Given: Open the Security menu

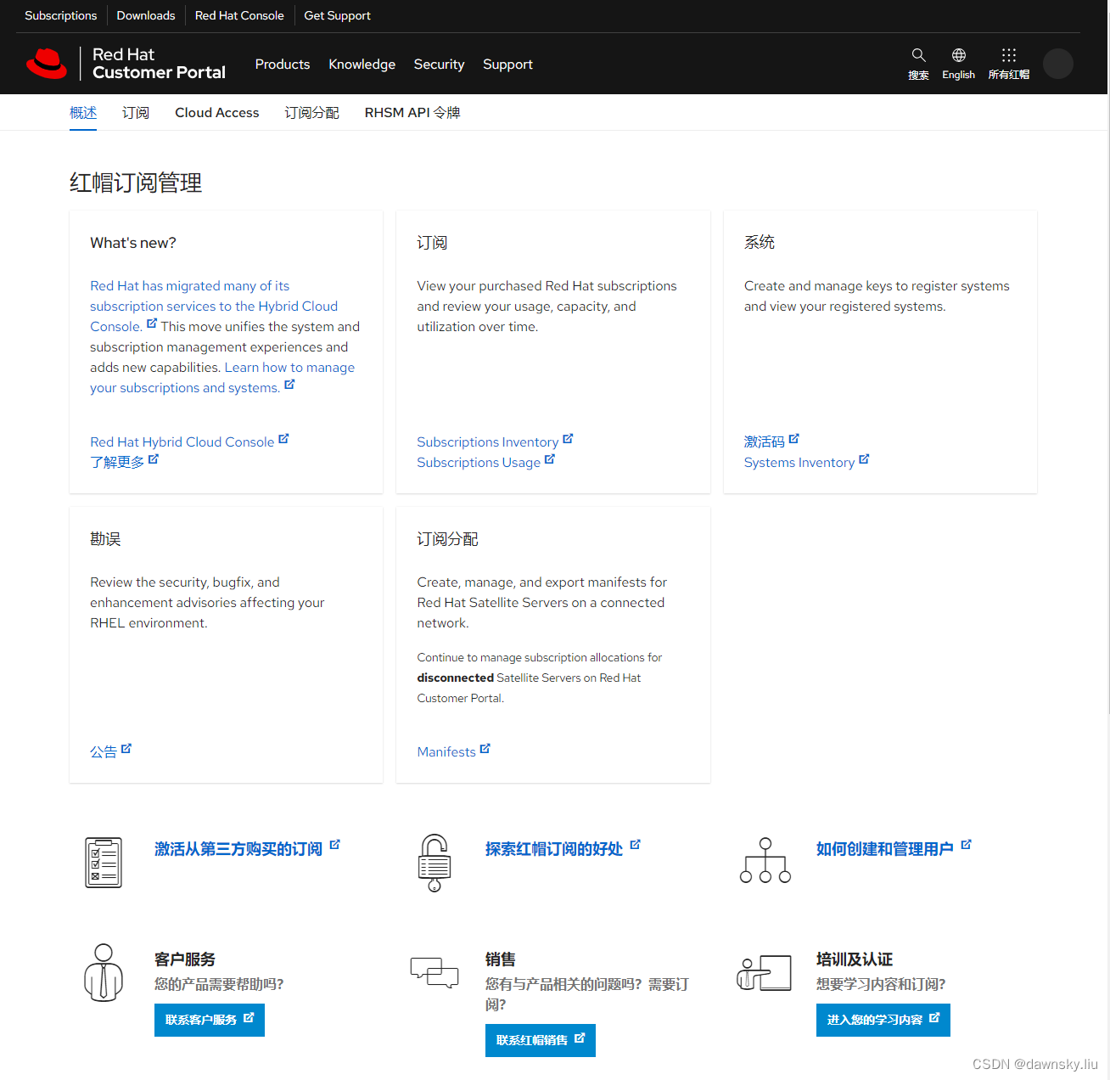Looking at the screenshot, I should (439, 65).
